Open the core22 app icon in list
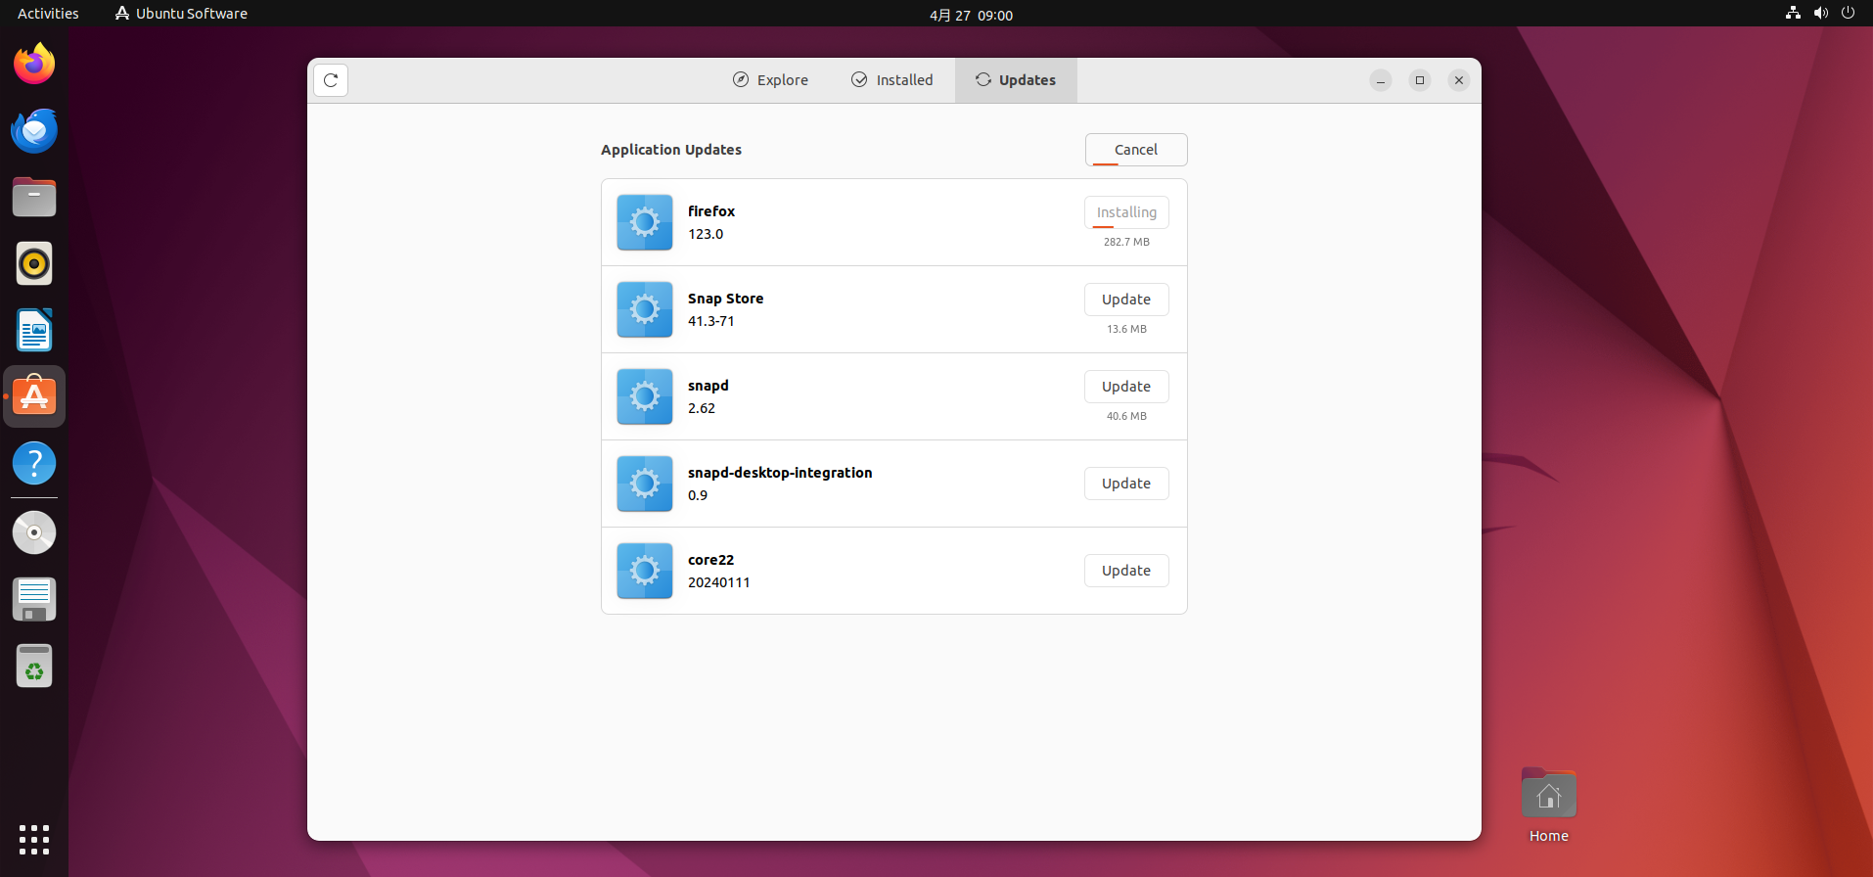The width and height of the screenshot is (1873, 877). (645, 571)
